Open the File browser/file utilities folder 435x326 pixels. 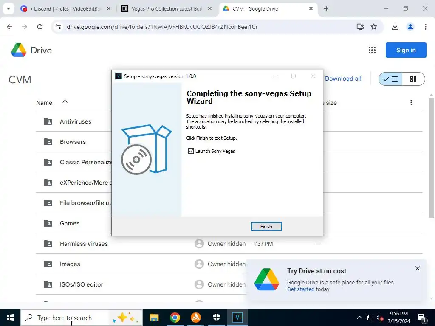[85, 203]
